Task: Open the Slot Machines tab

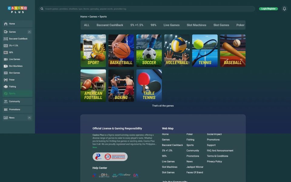Action: (x=196, y=25)
